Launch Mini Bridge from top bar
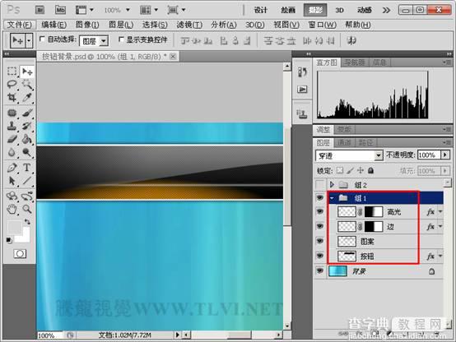456x342 pixels. [x=60, y=10]
